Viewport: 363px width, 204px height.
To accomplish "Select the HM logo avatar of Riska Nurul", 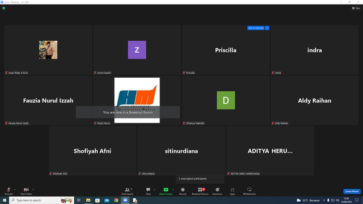I will 137,100.
